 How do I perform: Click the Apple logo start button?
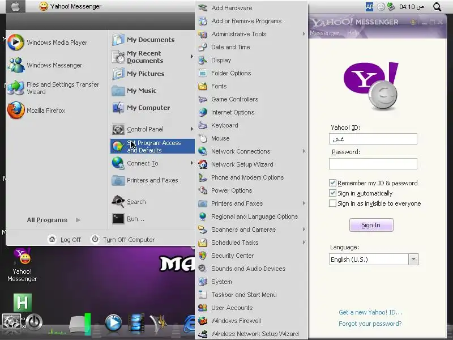coord(16,6)
